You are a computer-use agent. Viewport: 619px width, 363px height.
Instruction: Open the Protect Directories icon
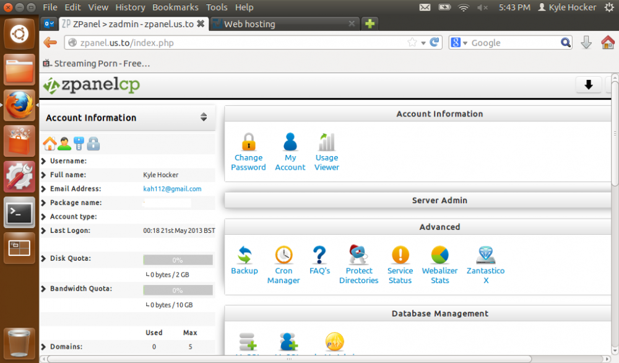coord(358,255)
